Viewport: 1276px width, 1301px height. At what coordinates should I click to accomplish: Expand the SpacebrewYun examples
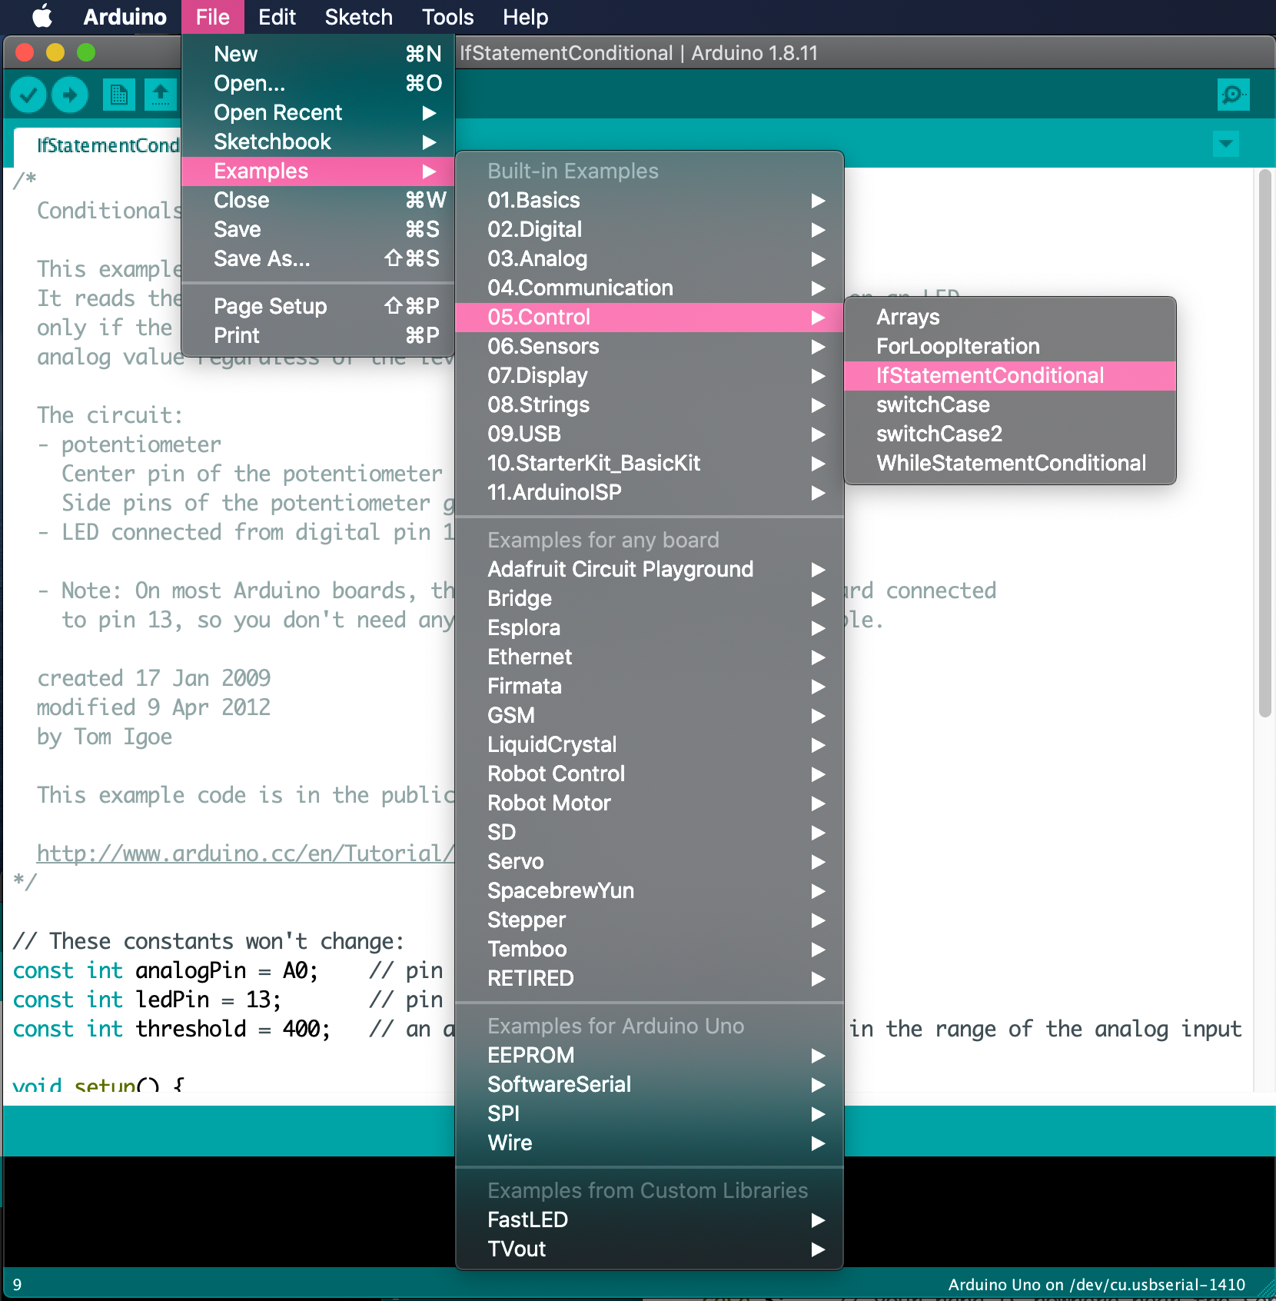tap(650, 890)
